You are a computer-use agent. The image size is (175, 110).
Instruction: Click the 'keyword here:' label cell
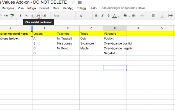click(16, 34)
